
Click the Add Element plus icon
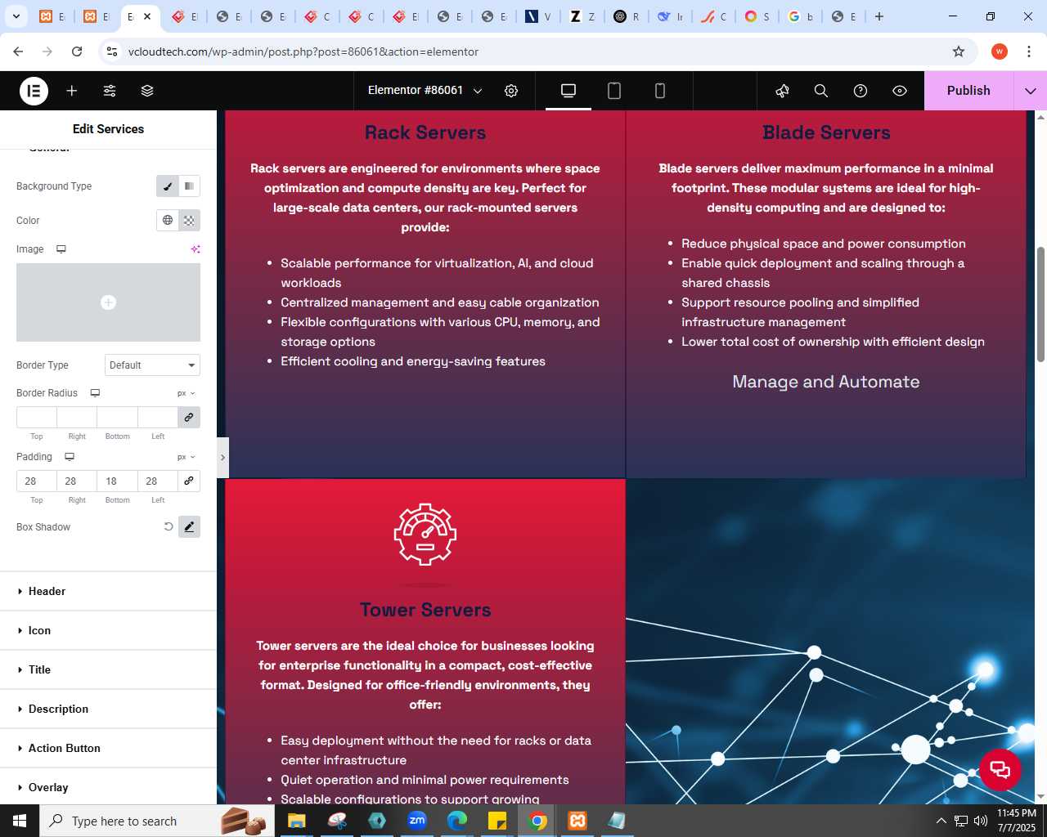point(72,91)
